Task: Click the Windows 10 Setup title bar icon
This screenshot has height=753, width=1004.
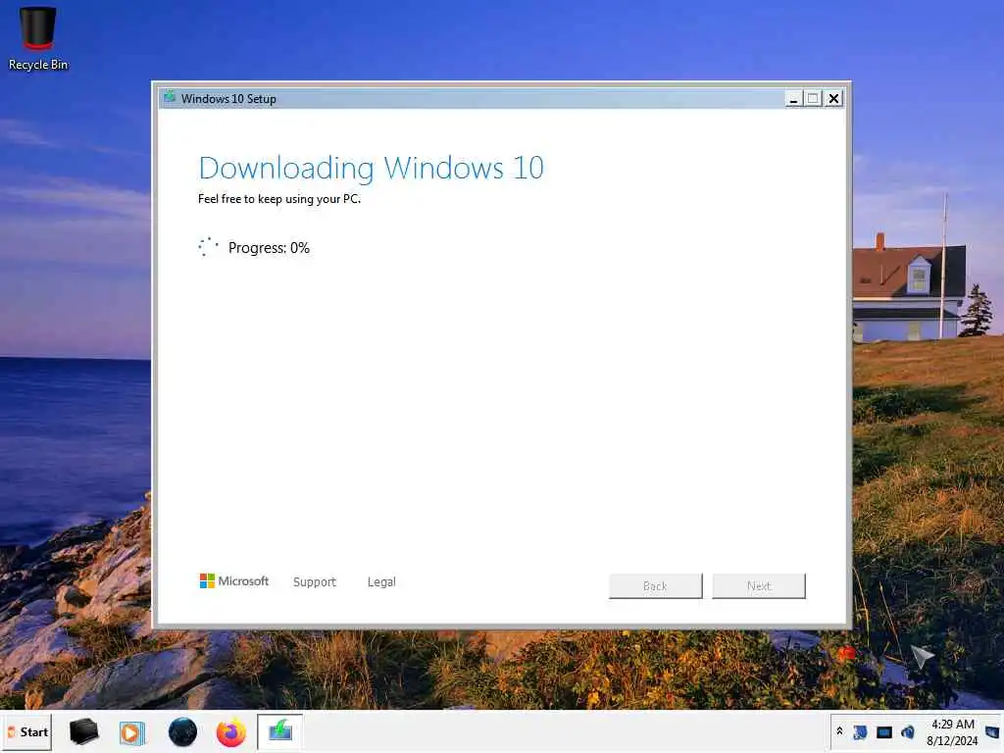Action: tap(170, 97)
